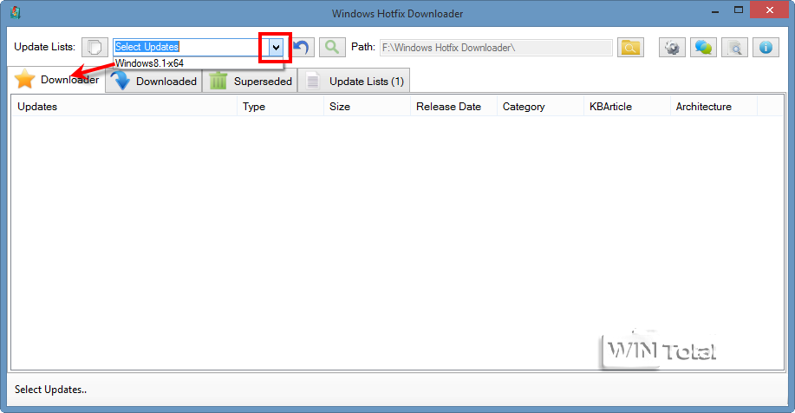Sort by the Release Date column header

click(x=453, y=107)
